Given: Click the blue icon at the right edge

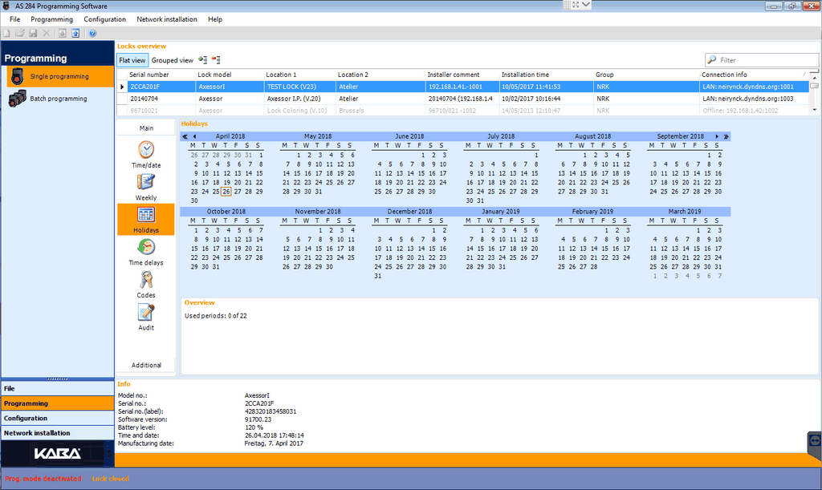Looking at the screenshot, I should 814,441.
